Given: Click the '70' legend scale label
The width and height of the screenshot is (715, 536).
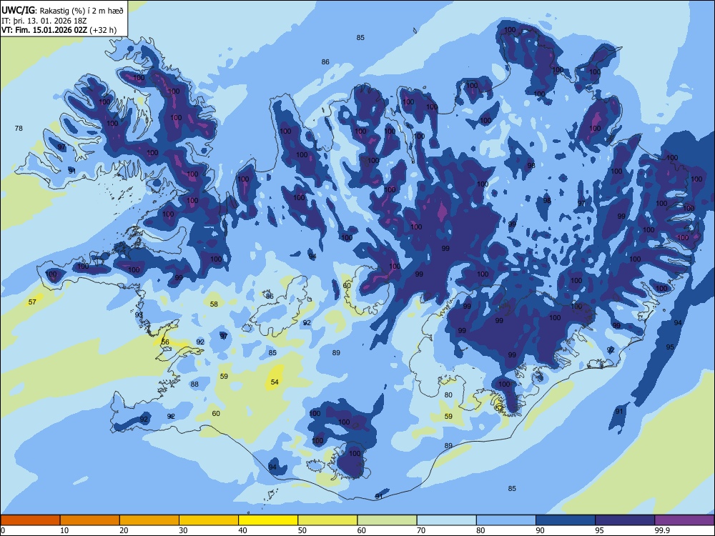Looking at the screenshot, I should (x=421, y=530).
